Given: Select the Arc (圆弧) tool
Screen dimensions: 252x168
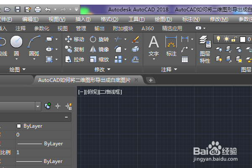Looking at the screenshot, I should (34, 45).
